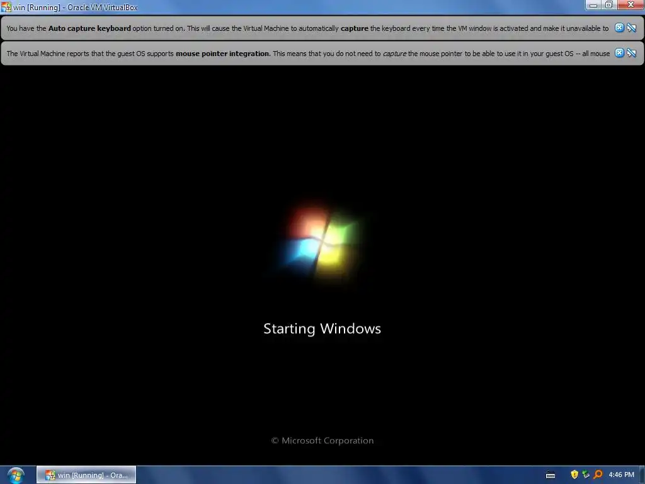Image resolution: width=645 pixels, height=484 pixels.
Task: Click the VirtualBox icon in the title bar
Action: pyautogui.click(x=6, y=7)
